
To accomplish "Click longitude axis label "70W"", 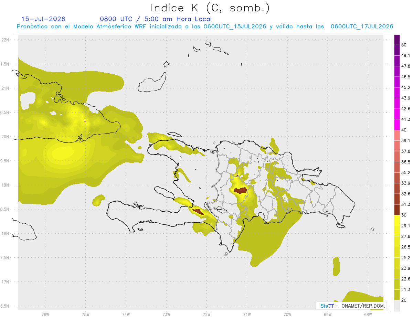I will (x=287, y=314).
